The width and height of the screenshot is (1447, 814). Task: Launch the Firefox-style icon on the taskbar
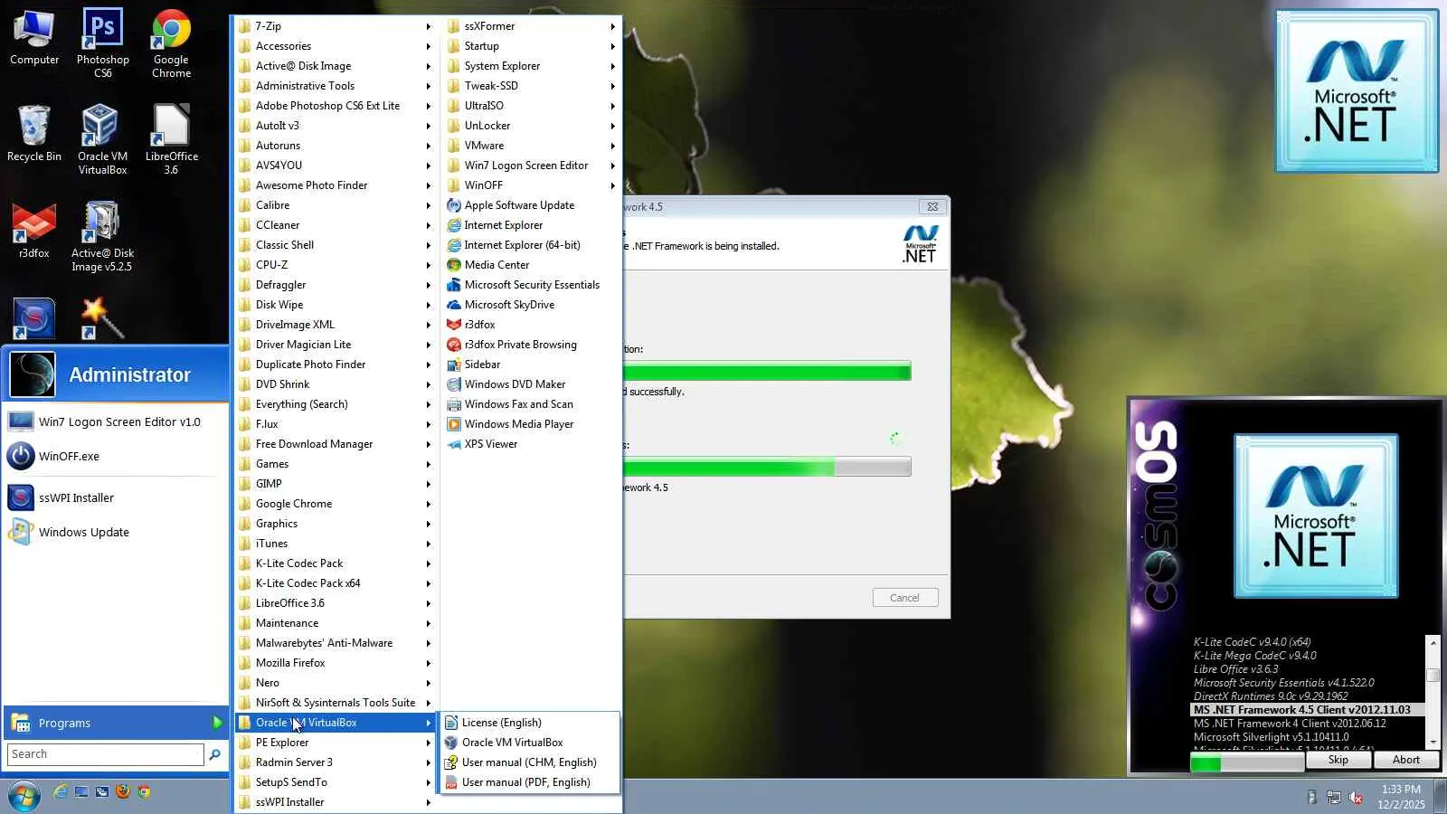click(x=123, y=792)
